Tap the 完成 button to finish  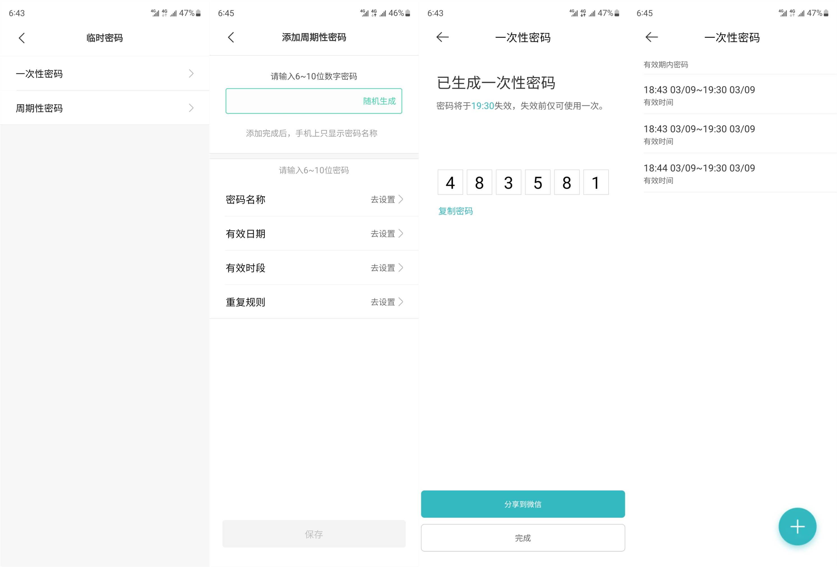coord(523,538)
